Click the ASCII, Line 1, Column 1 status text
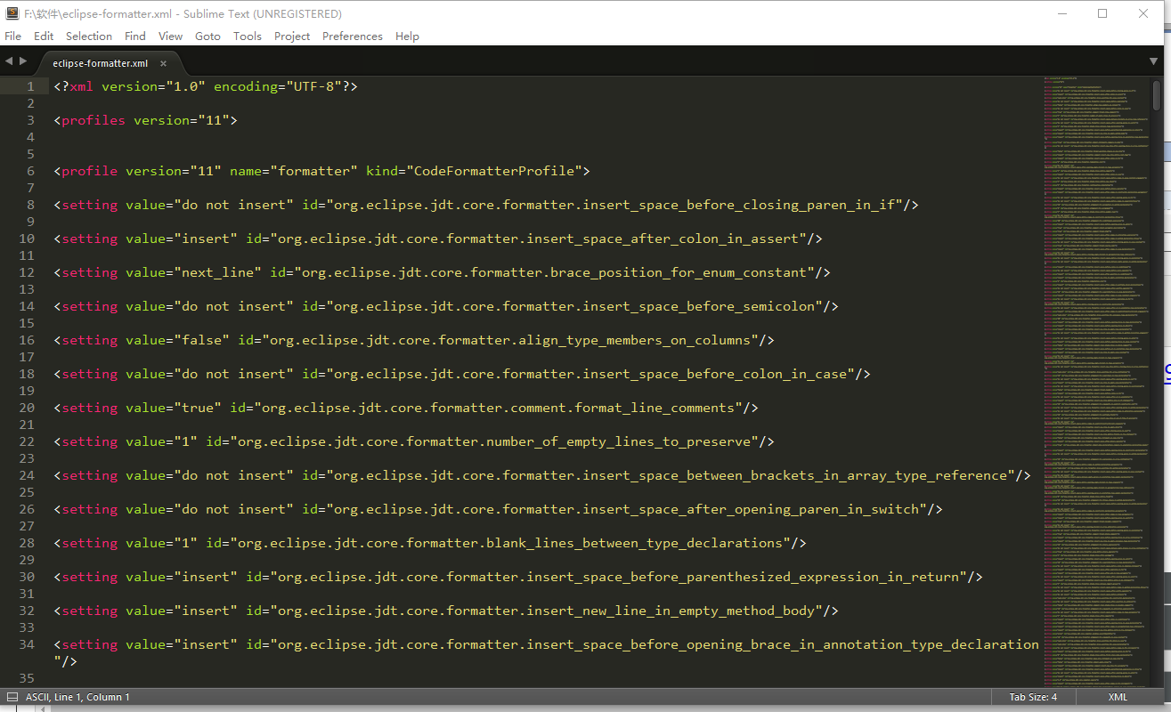This screenshot has width=1171, height=712. point(77,697)
